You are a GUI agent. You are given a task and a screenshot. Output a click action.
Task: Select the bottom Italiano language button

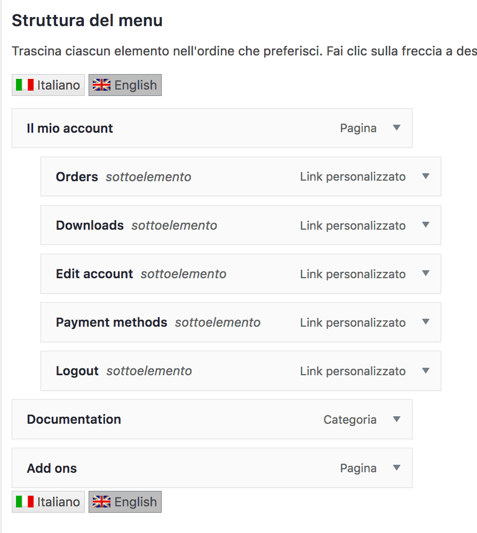(49, 502)
